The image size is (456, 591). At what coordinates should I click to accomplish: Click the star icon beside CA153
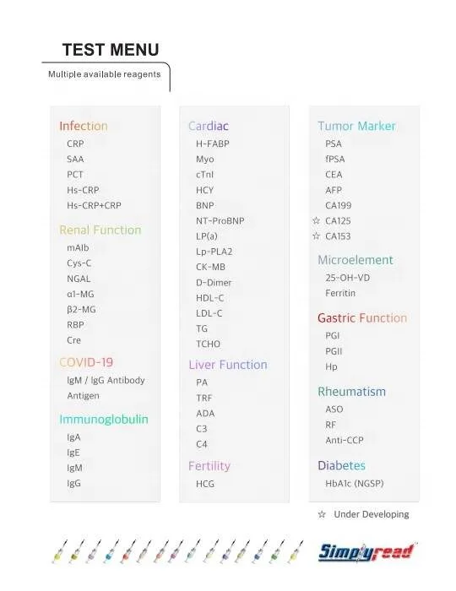[317, 236]
